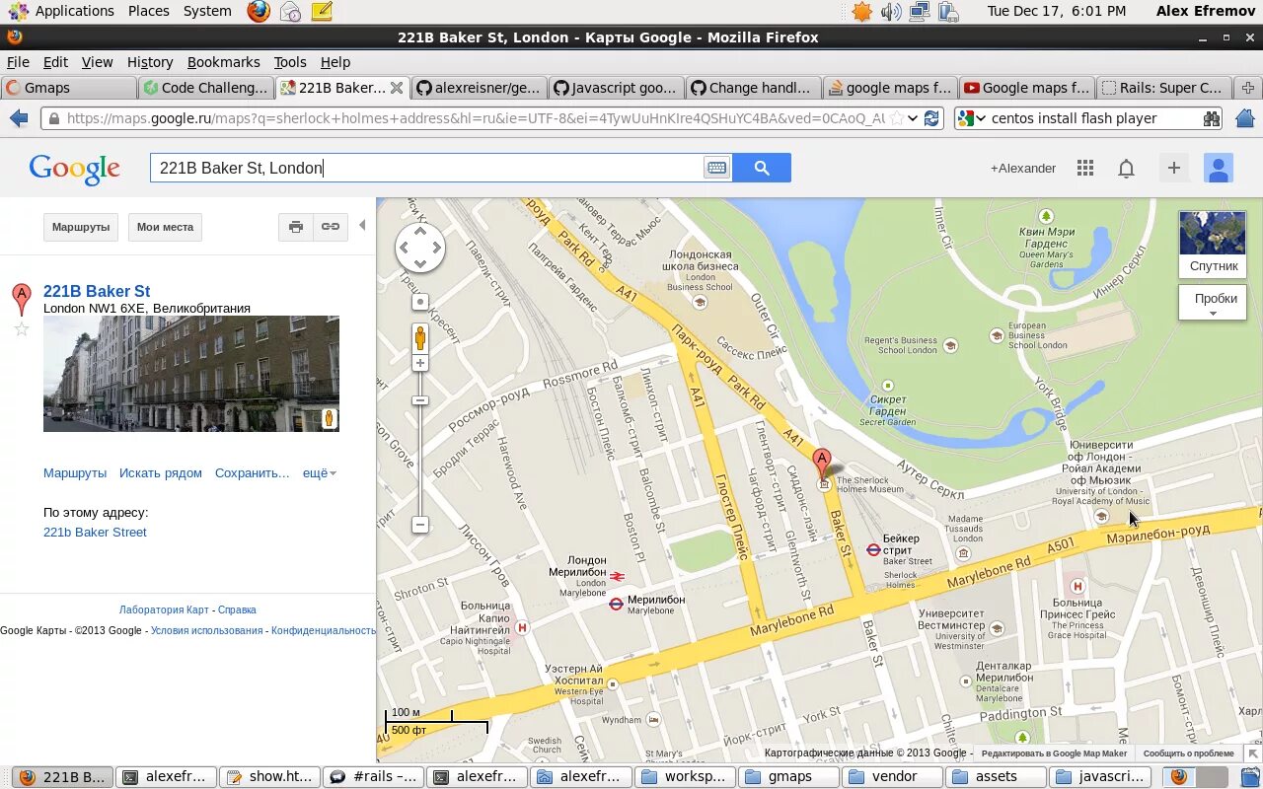This screenshot has width=1263, height=789.
Task: Open the 221b Baker Street address link
Action: click(x=95, y=533)
